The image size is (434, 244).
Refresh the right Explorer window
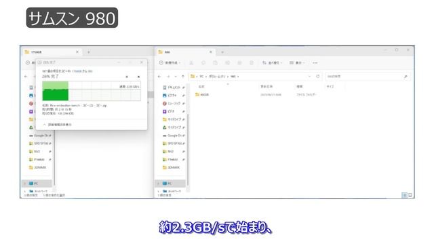318,77
